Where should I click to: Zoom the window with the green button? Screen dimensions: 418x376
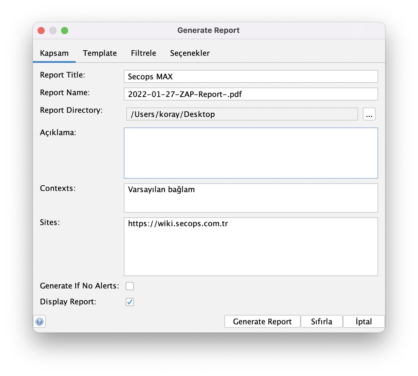click(65, 30)
